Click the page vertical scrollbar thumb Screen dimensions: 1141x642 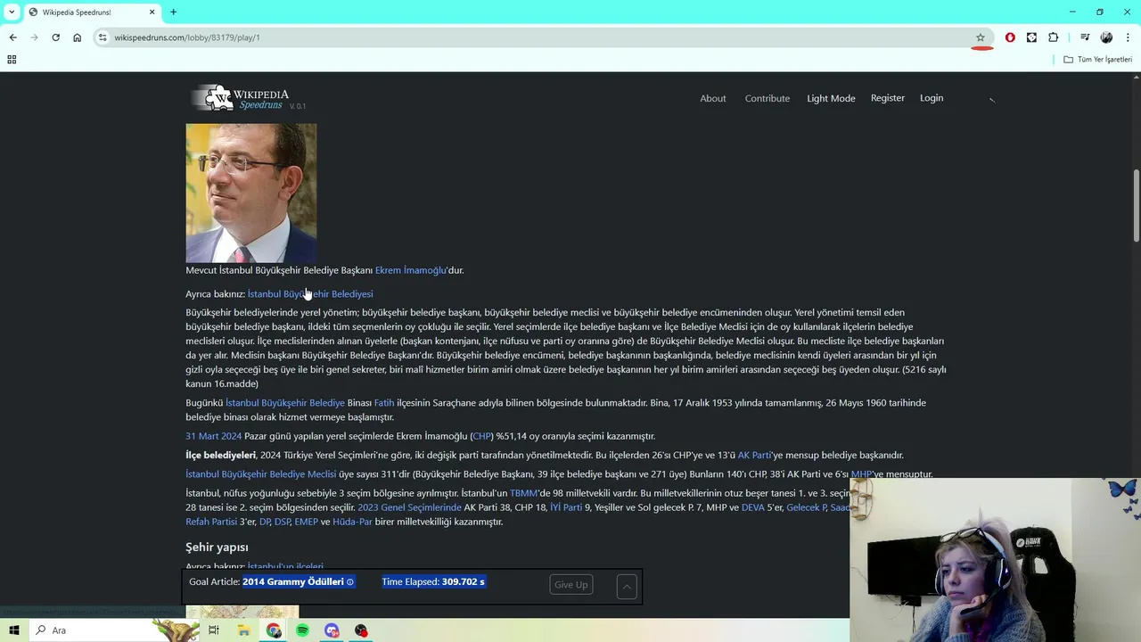click(1137, 204)
